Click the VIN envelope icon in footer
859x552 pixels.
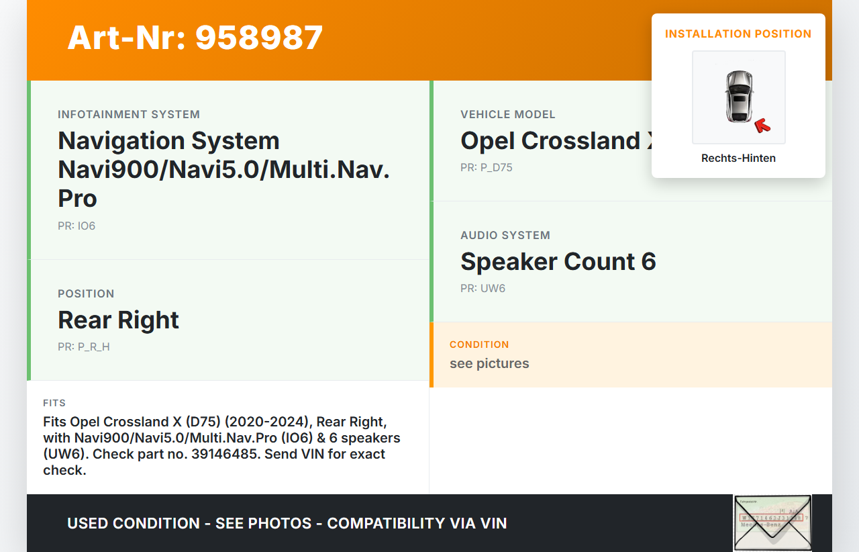point(772,522)
